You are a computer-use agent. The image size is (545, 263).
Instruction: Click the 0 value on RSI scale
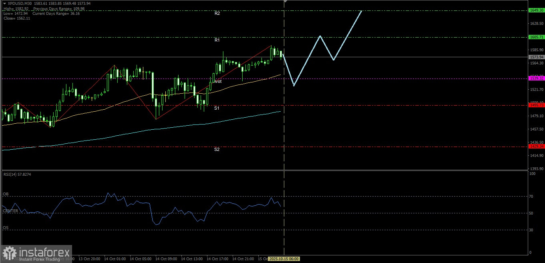(x=531, y=253)
